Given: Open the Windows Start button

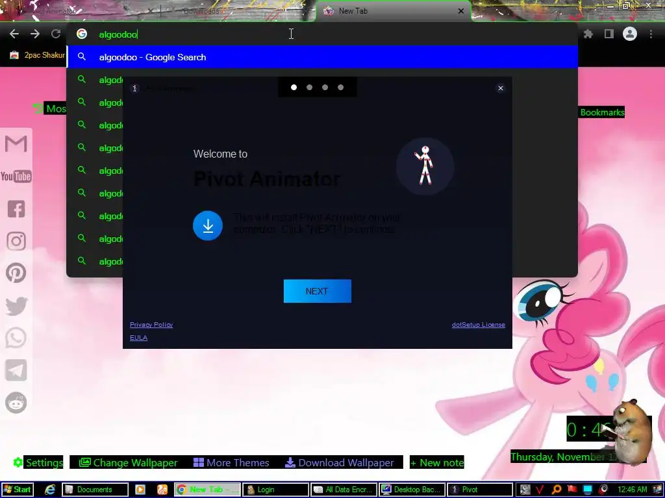Looking at the screenshot, I should coord(17,490).
